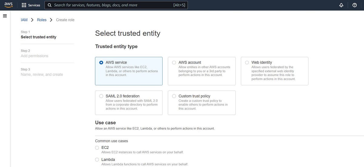Select the AWS account radio button

click(x=174, y=62)
